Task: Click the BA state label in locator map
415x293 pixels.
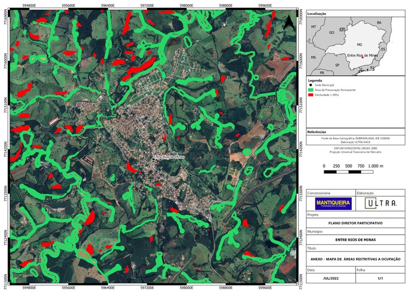Action: pyautogui.click(x=379, y=22)
